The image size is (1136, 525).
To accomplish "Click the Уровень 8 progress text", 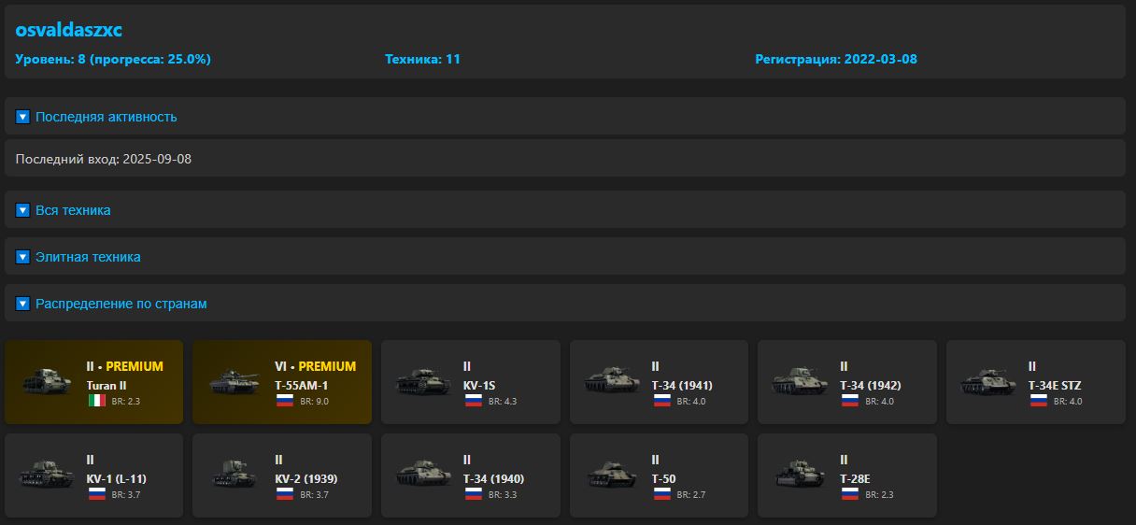I will (x=113, y=59).
